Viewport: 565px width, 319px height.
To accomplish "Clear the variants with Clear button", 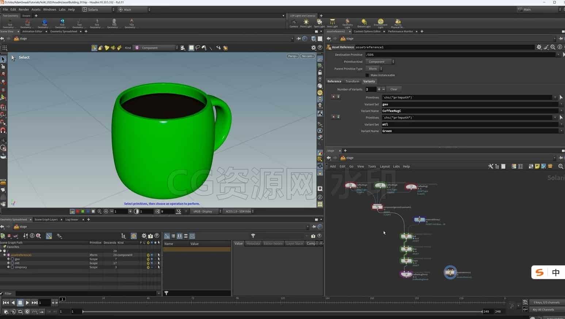I will [394, 89].
